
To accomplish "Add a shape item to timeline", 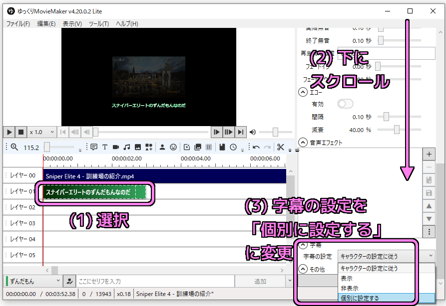I will pos(149,147).
